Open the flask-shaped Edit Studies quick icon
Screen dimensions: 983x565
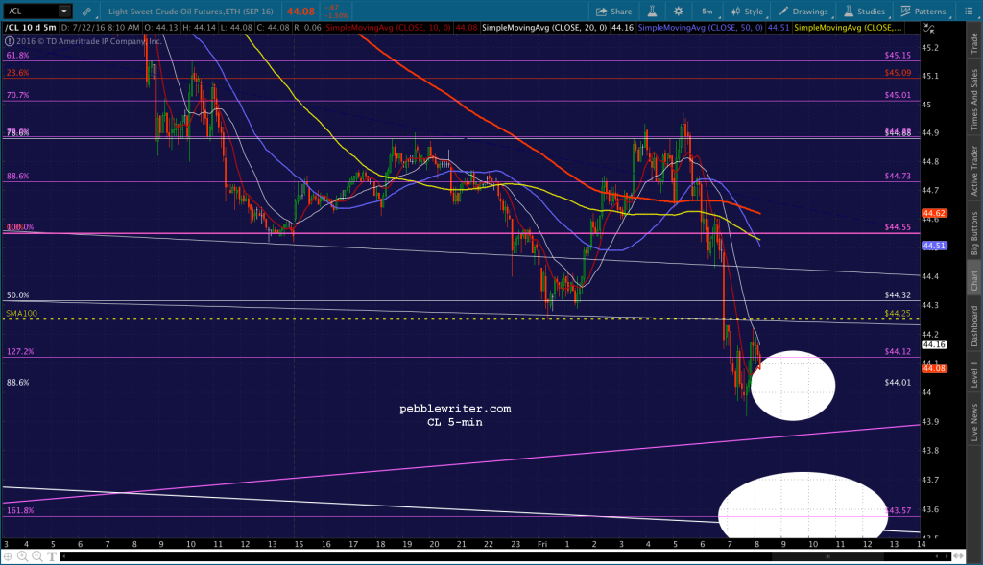point(652,12)
